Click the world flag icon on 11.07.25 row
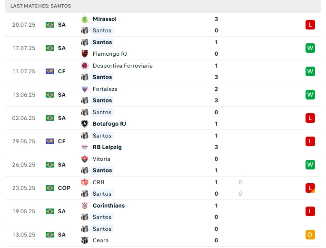The width and height of the screenshot is (326, 248). pos(50,71)
